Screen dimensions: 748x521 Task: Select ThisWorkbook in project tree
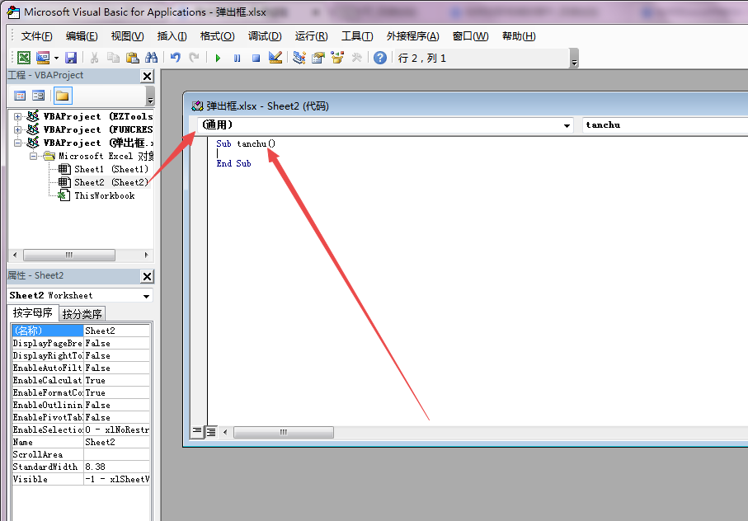(96, 196)
